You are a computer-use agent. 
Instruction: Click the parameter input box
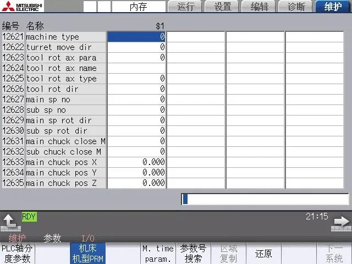coord(265,199)
